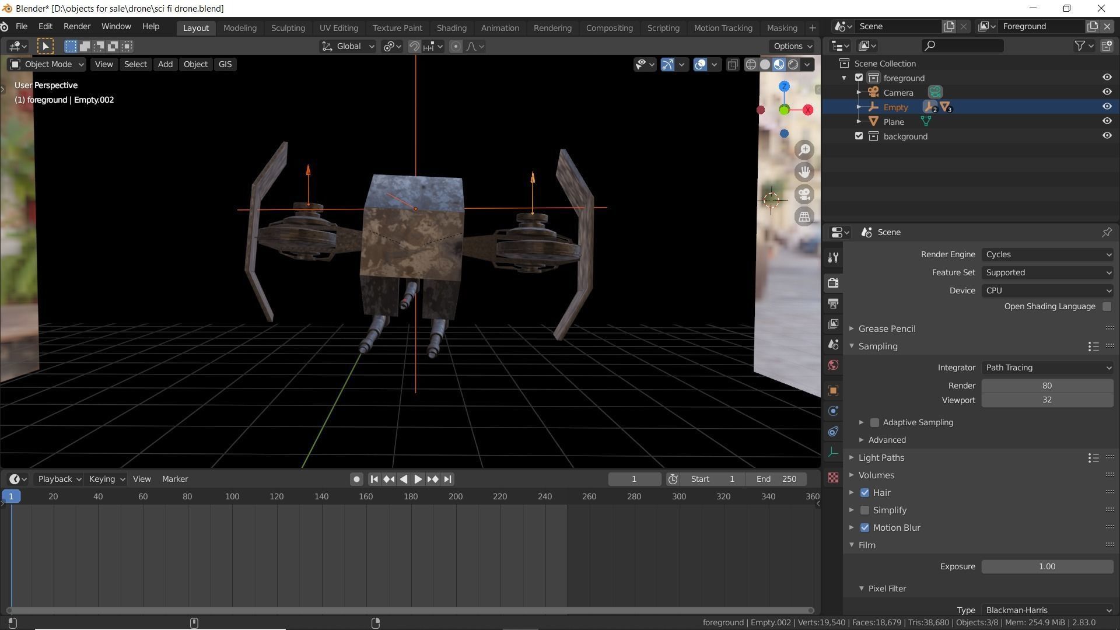Toggle snapping magnet icon

[x=414, y=46]
